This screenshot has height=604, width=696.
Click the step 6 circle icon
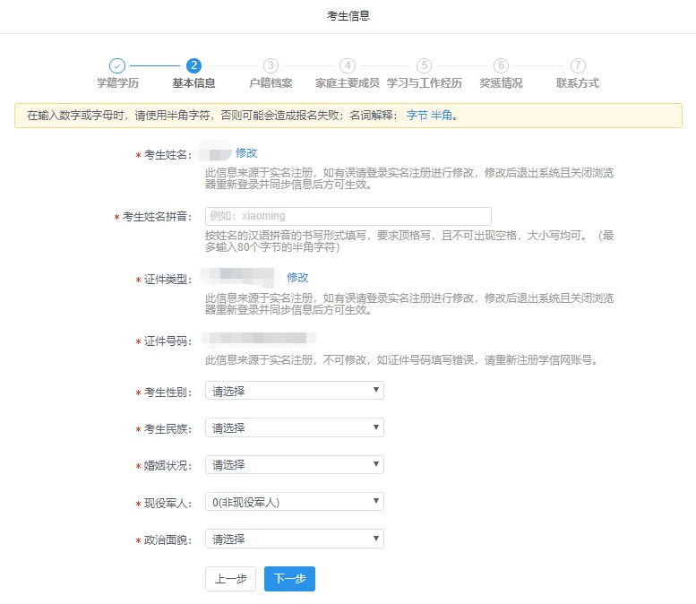[501, 65]
